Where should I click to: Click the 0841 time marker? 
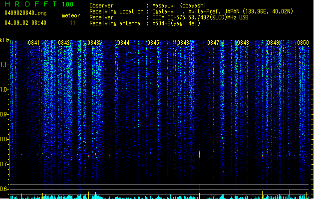34,43
